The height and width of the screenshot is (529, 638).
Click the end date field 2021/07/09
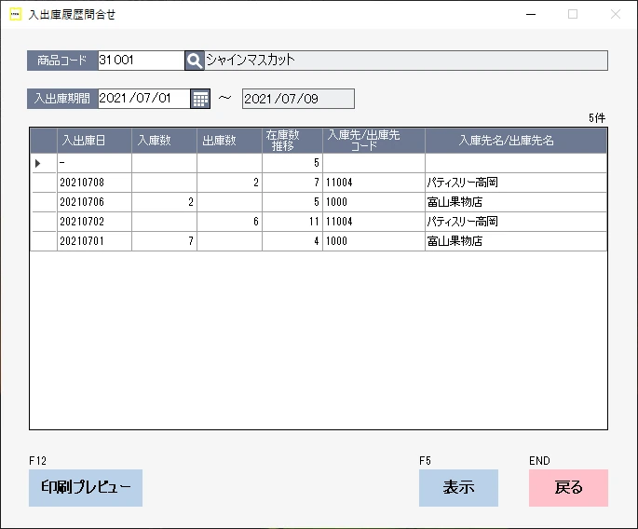pyautogui.click(x=297, y=99)
